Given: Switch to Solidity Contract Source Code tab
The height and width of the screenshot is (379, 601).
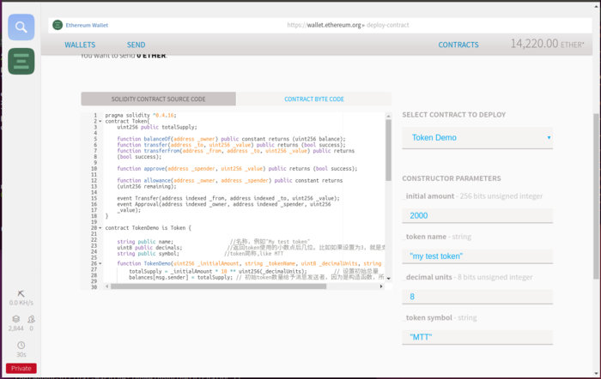Looking at the screenshot, I should coord(158,99).
